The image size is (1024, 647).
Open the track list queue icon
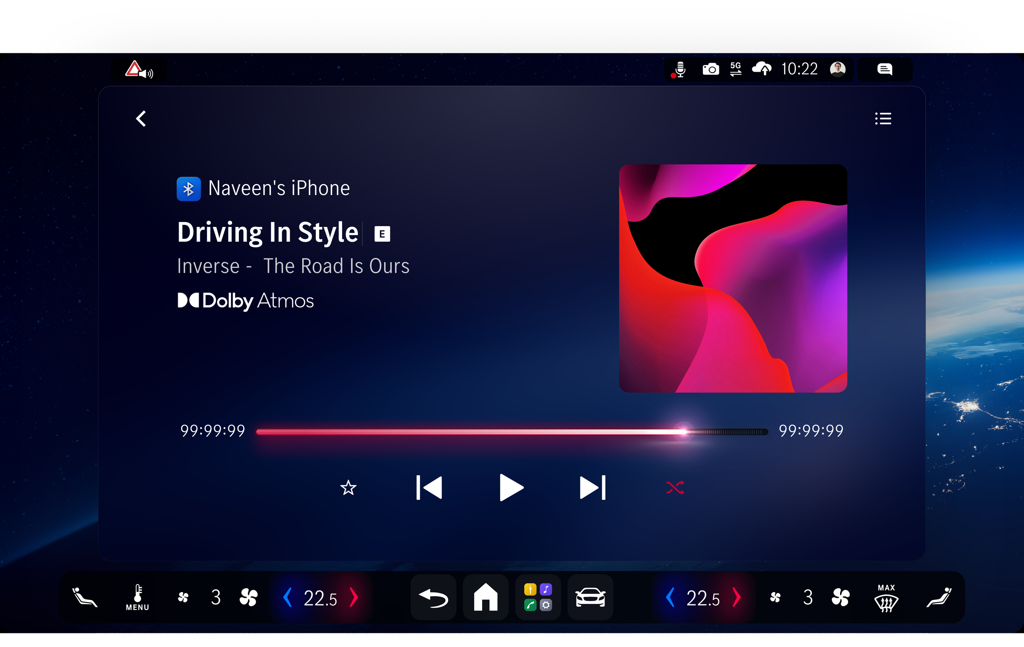coord(883,119)
